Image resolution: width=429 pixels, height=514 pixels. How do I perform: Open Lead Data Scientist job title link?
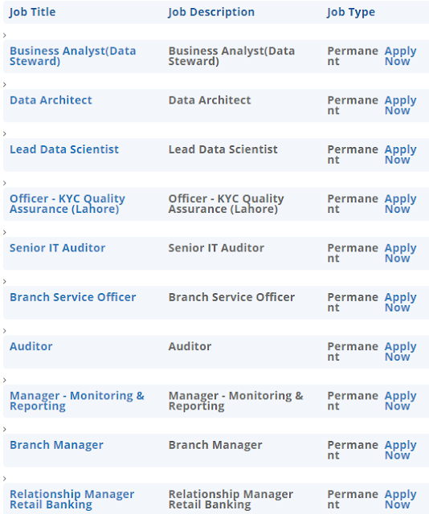[64, 149]
